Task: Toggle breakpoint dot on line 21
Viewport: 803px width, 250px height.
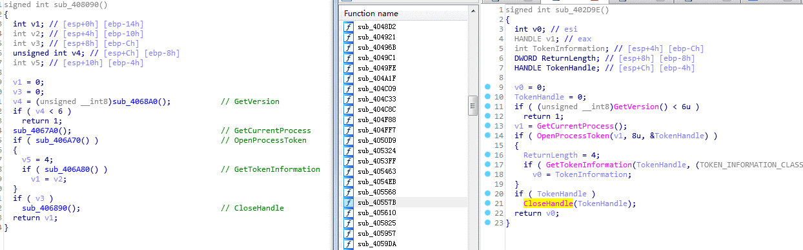Action: (488, 203)
